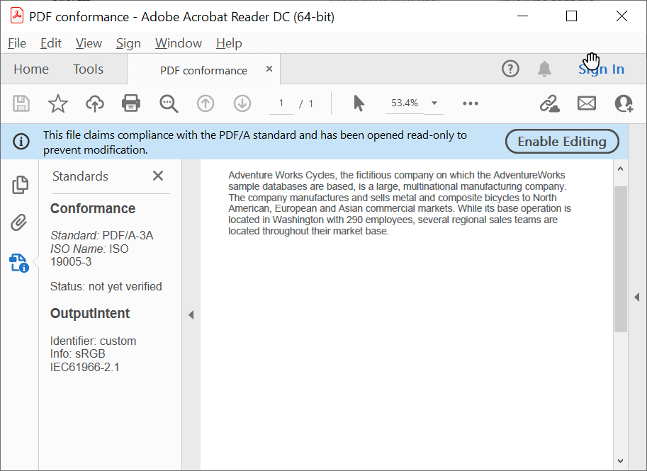
Task: Open the Edit menu
Action: click(x=51, y=43)
